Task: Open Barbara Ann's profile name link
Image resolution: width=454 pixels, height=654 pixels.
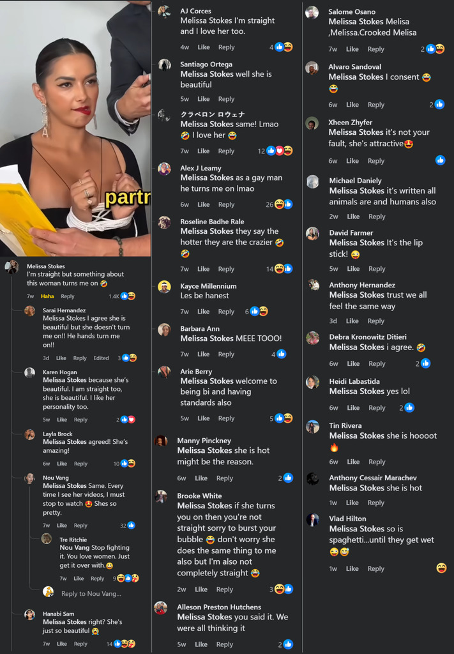Action: coord(200,329)
